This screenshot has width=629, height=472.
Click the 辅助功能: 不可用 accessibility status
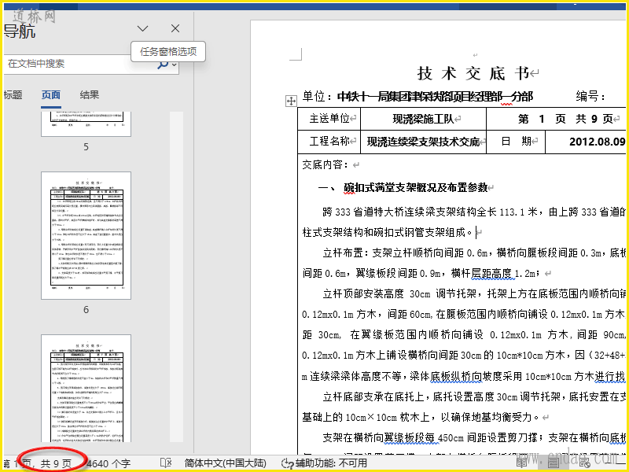(324, 463)
